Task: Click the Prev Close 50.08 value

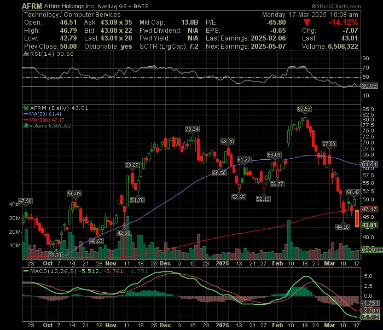Action: pos(68,47)
